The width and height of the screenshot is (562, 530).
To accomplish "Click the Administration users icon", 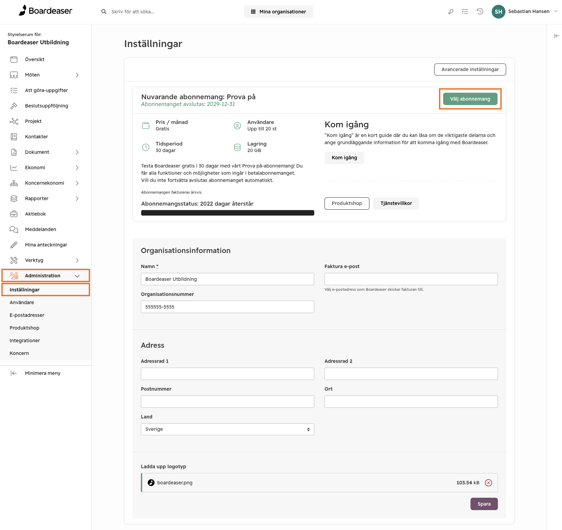I will [14, 276].
